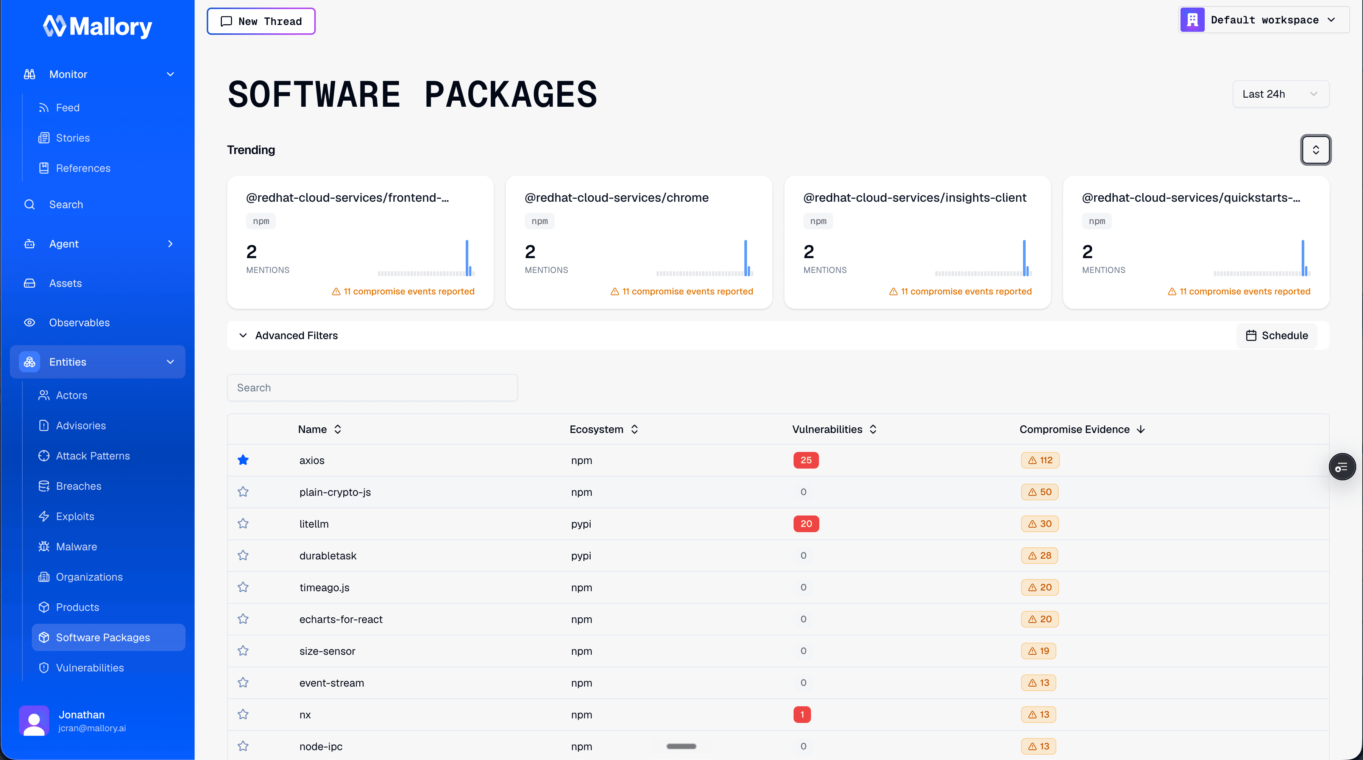Click the Schedule button

(x=1276, y=336)
